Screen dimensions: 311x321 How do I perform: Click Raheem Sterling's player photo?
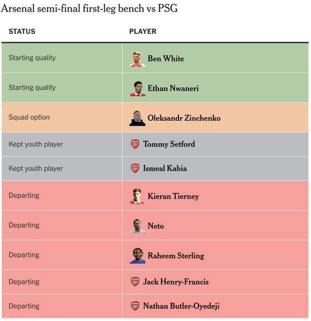137,255
